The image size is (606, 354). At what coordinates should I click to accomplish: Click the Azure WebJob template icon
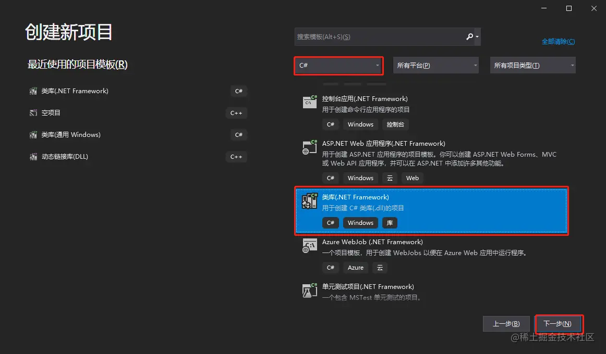(x=310, y=246)
